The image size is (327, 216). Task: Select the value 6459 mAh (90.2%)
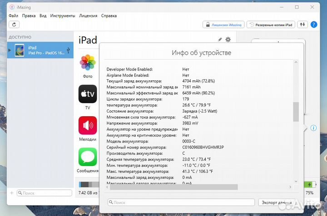[x=198, y=93]
